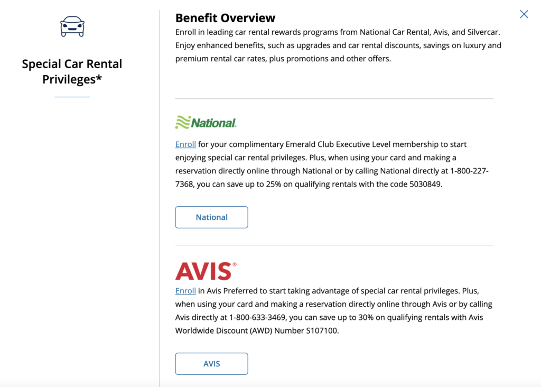The width and height of the screenshot is (541, 387).
Task: Click the car illustration icon
Action: [72, 26]
